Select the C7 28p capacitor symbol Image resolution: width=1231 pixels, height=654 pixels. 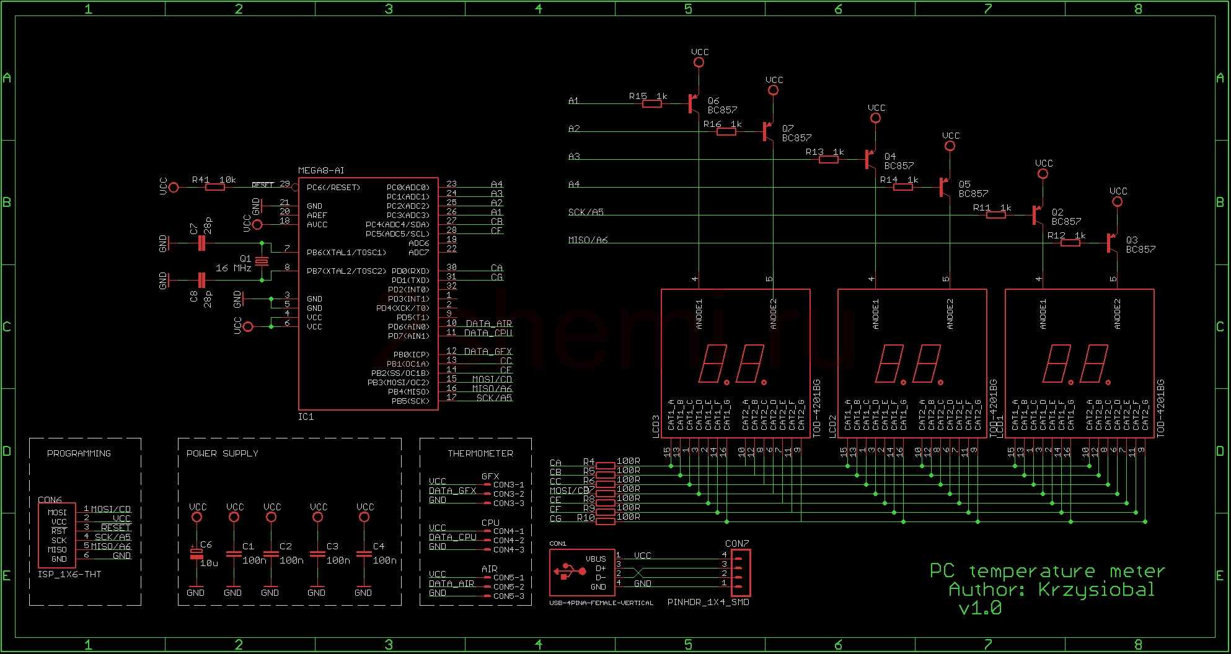coord(201,243)
